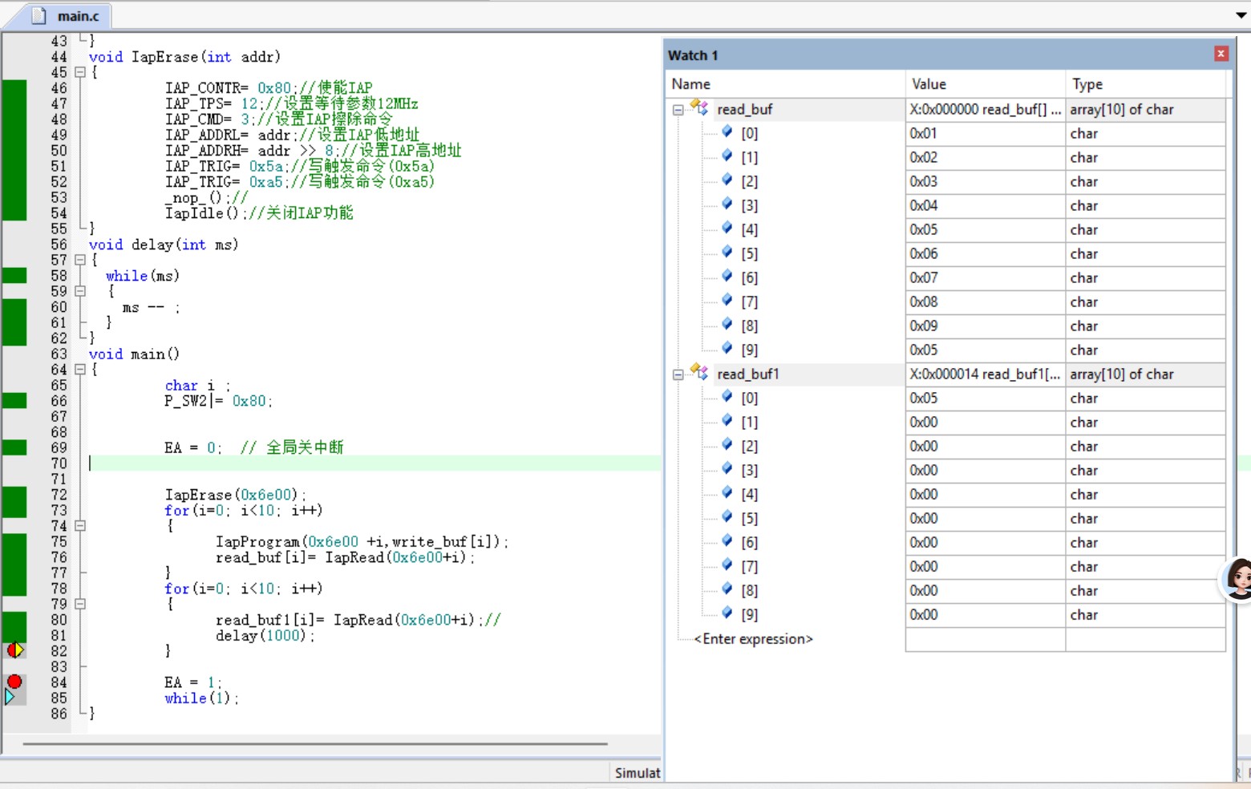Screen dimensions: 1251x789
Task: Click the read_buf1 [4] element icon
Action: 727,493
